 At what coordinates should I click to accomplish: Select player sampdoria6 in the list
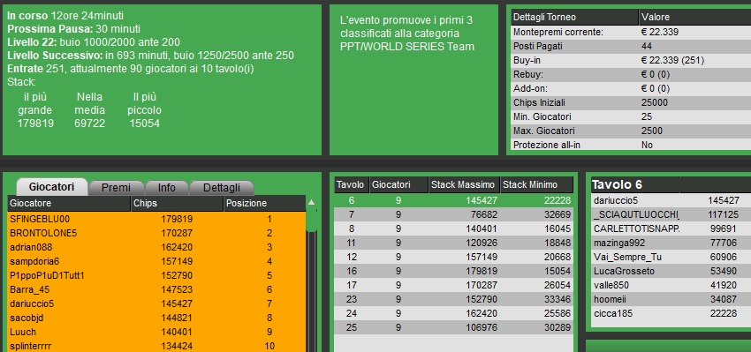[157, 262]
